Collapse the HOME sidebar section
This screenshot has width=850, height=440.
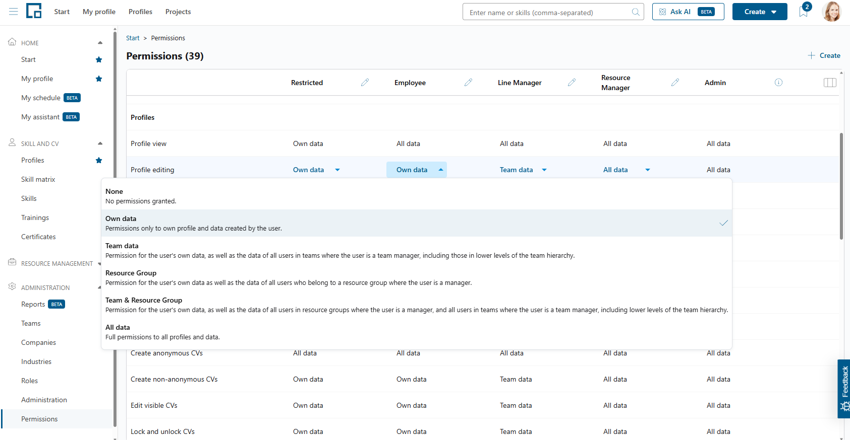[x=100, y=43]
